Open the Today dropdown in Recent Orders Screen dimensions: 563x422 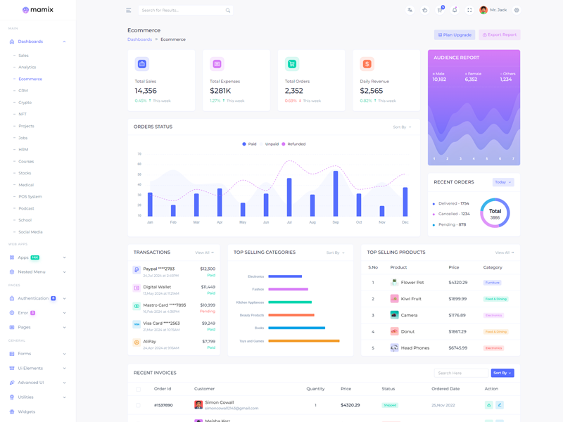click(502, 182)
